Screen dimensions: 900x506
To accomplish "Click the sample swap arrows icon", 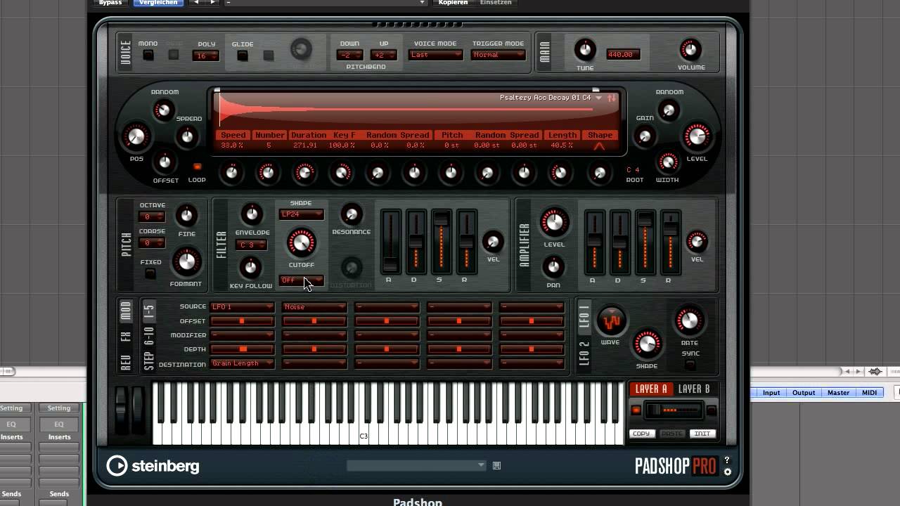I will (612, 98).
